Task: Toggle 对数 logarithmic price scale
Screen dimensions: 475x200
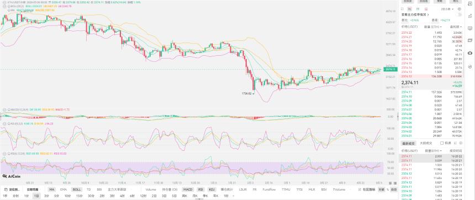Action: [381, 190]
